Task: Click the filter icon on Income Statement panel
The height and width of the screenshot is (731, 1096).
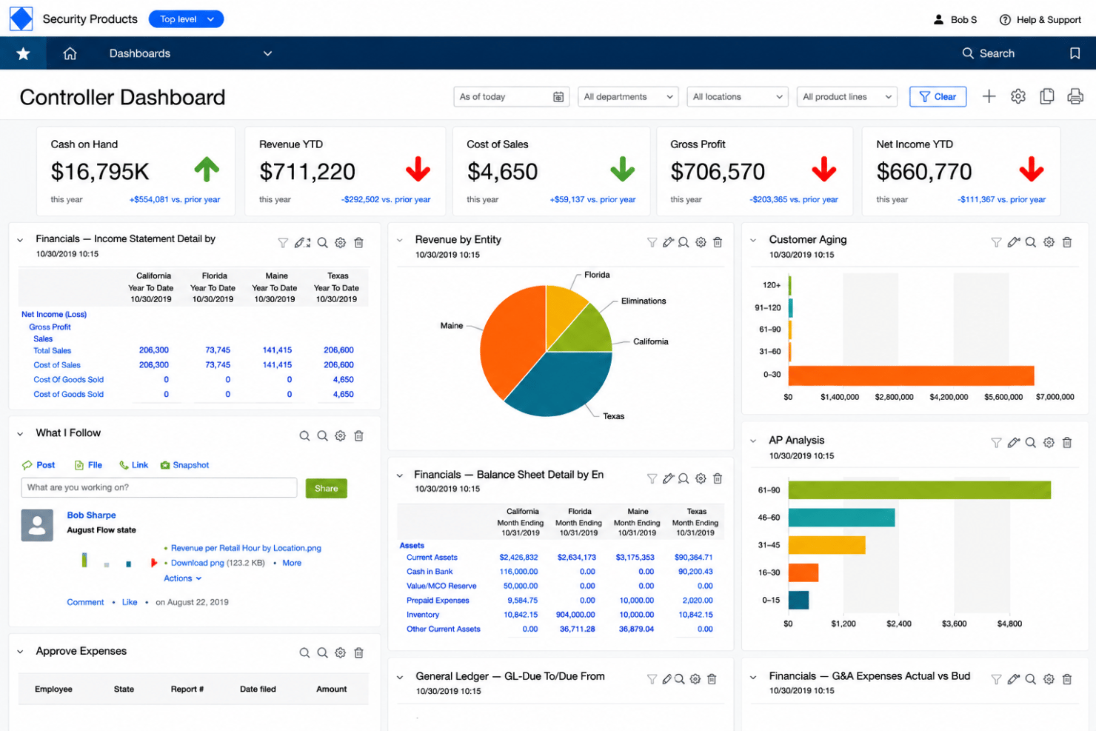Action: tap(283, 243)
